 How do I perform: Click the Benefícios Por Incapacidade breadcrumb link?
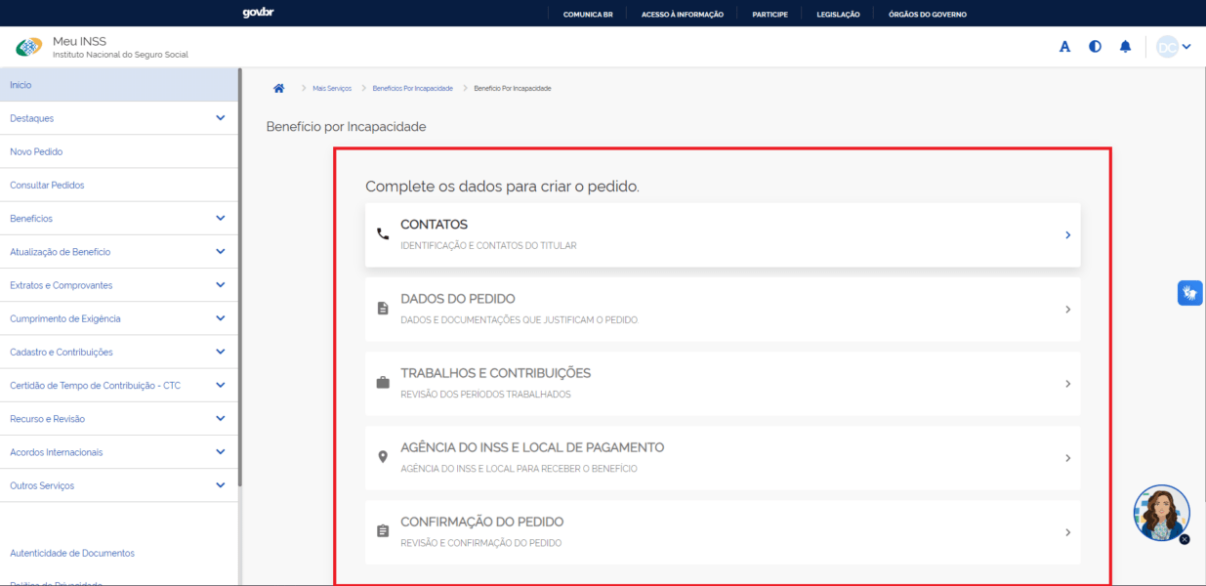pos(412,89)
